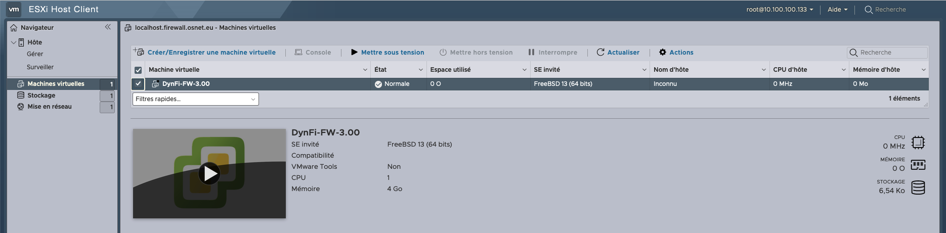This screenshot has height=233, width=946.
Task: Open the root@10.100.100.133 user menu
Action: 780,10
